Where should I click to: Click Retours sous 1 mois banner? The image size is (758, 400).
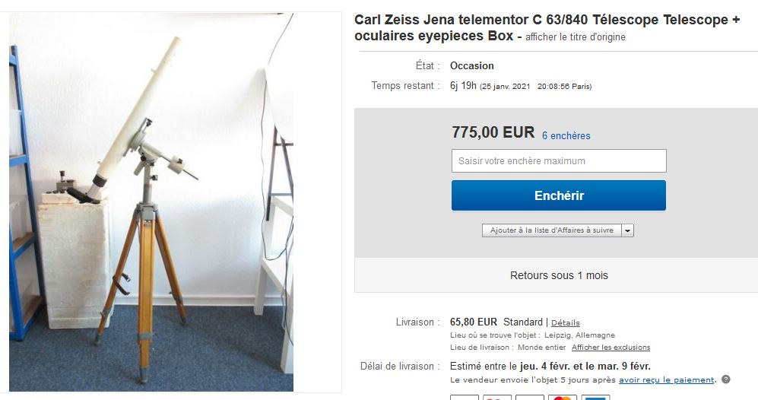pos(559,275)
